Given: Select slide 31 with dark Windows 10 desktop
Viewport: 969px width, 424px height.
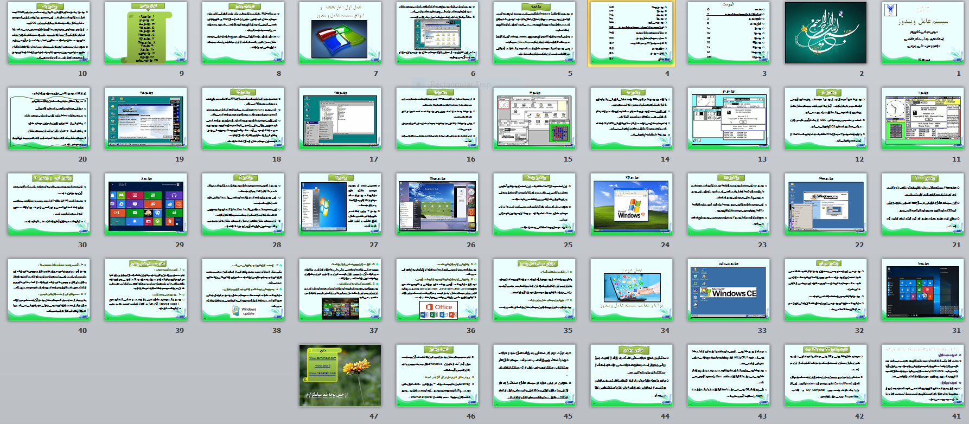Looking at the screenshot, I should [x=922, y=290].
